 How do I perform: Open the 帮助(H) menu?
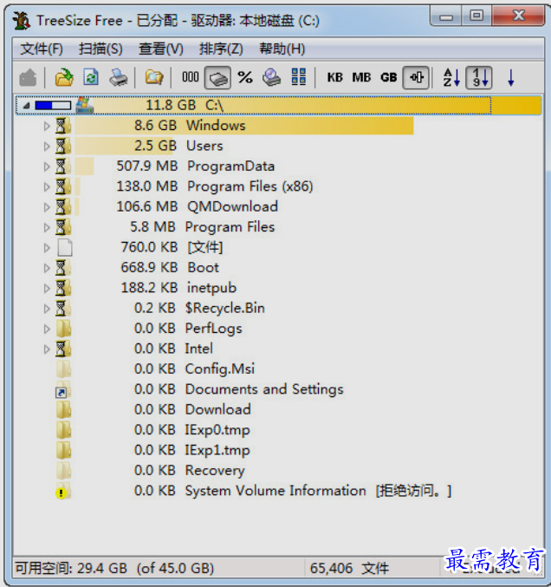(282, 49)
